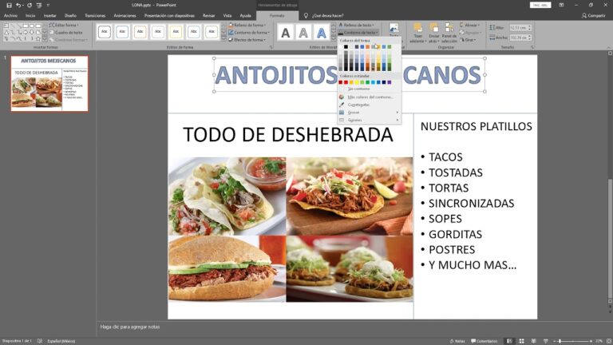Open the Alinear dropdown
613x345 pixels.
coord(470,25)
